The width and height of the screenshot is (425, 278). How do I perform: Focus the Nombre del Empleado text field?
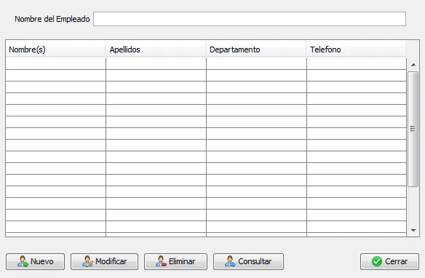tap(250, 19)
